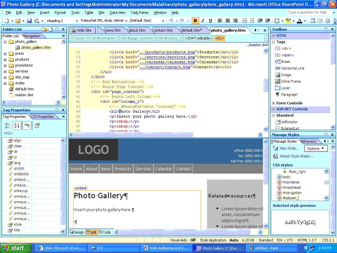Click Attach Style Sheet link
The width and height of the screenshot is (337, 253).
click(x=296, y=156)
